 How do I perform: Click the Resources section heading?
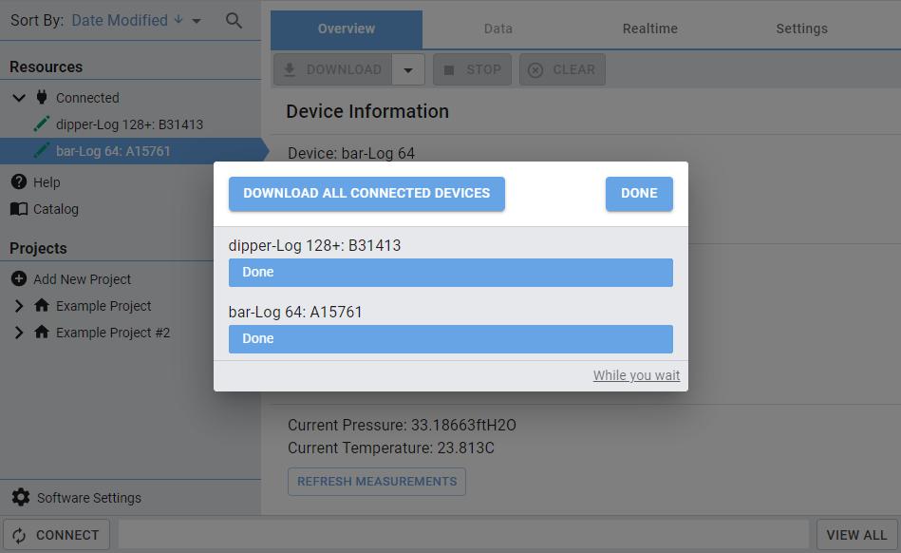tap(46, 67)
